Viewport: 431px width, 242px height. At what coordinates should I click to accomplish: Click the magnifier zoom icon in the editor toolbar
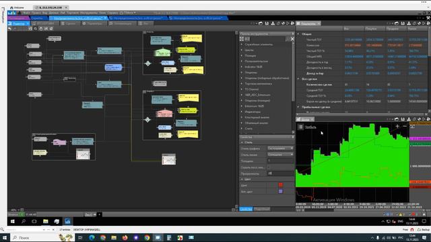(x=36, y=28)
